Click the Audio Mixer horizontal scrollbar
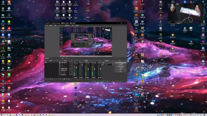This screenshot has height=116, width=207. coord(86,79)
